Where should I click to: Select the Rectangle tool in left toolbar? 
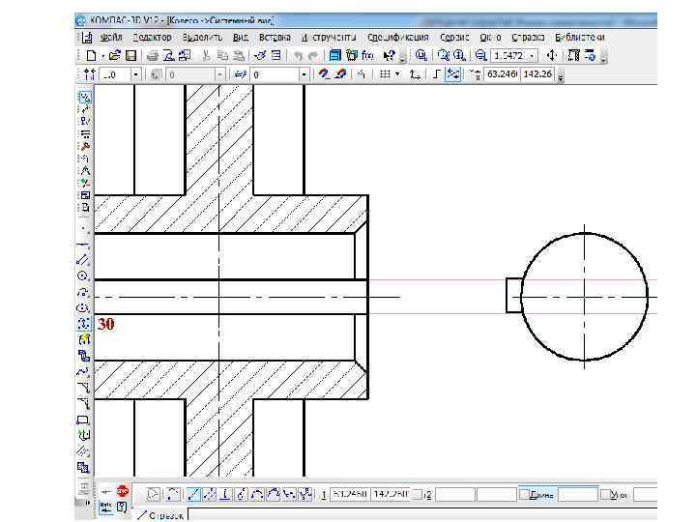(x=84, y=420)
